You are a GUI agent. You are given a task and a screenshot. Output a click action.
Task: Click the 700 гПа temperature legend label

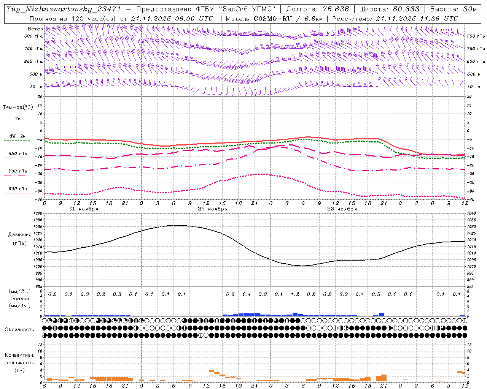point(18,171)
